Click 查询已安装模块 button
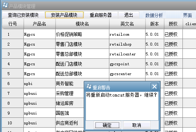 point(23,15)
